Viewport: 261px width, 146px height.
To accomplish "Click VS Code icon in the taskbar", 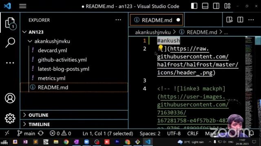I will coord(148,142).
